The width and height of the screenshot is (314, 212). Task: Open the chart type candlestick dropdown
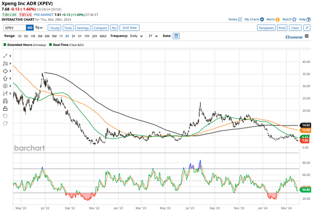[x=39, y=28]
